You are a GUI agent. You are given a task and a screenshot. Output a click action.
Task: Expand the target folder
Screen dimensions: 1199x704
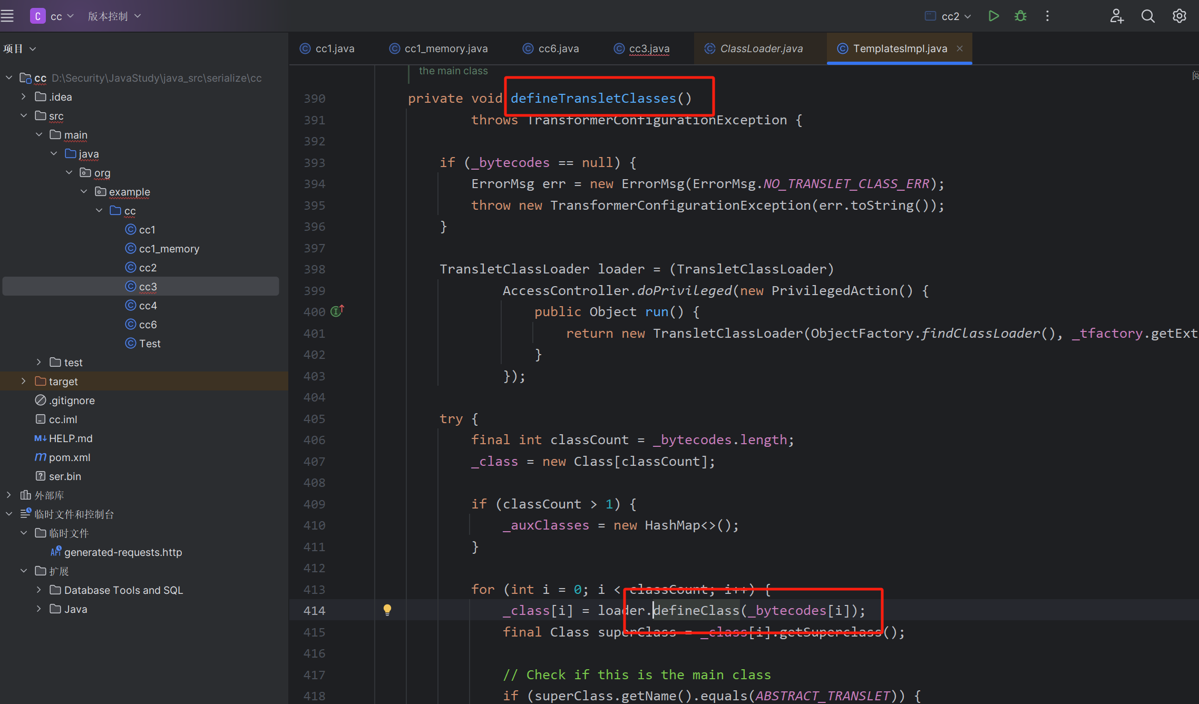click(x=24, y=381)
